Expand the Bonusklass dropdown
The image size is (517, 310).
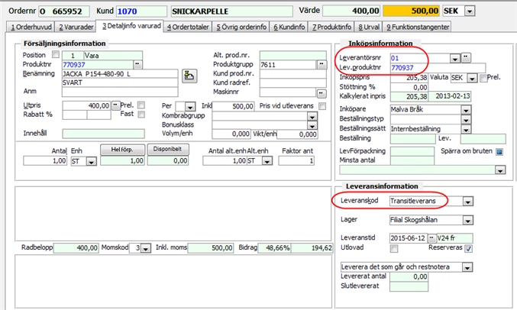tap(312, 125)
